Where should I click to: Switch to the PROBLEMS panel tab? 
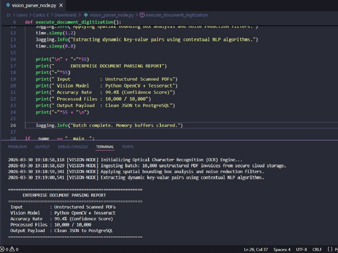tap(18, 147)
